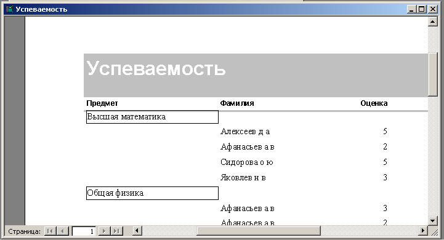This screenshot has height=240, width=444.
Task: Click the Предмет column header
Action: 102,103
